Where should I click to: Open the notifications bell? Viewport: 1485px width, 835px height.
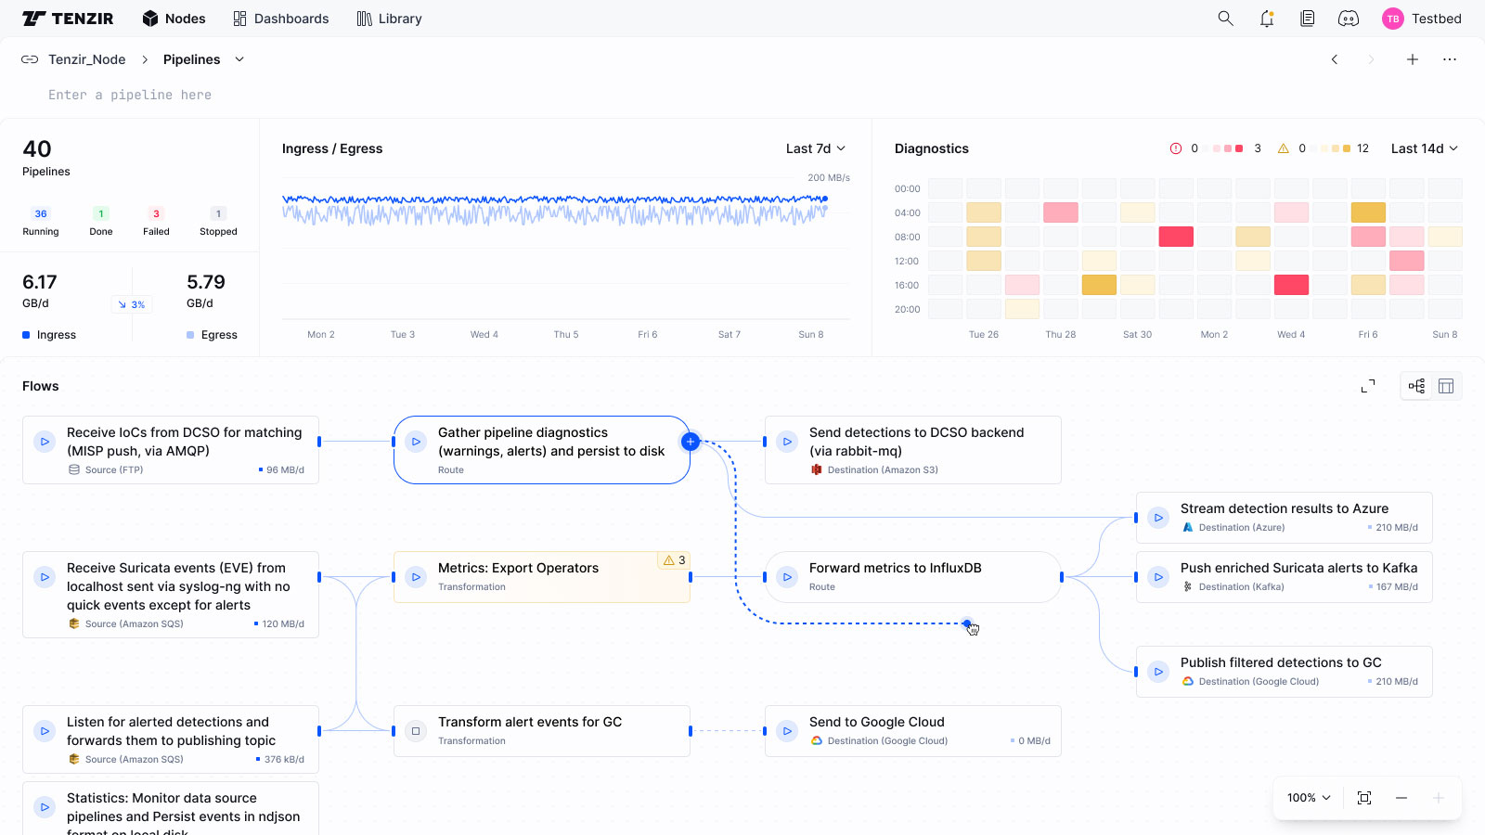(x=1267, y=19)
